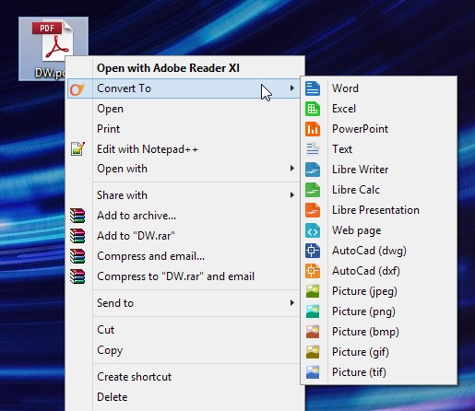
Task: Click the Notepad++ icon in menu
Action: coord(77,149)
